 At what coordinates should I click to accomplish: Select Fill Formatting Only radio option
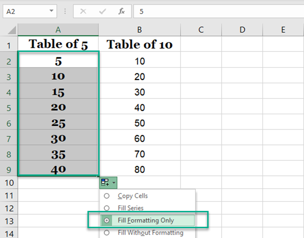pos(107,220)
